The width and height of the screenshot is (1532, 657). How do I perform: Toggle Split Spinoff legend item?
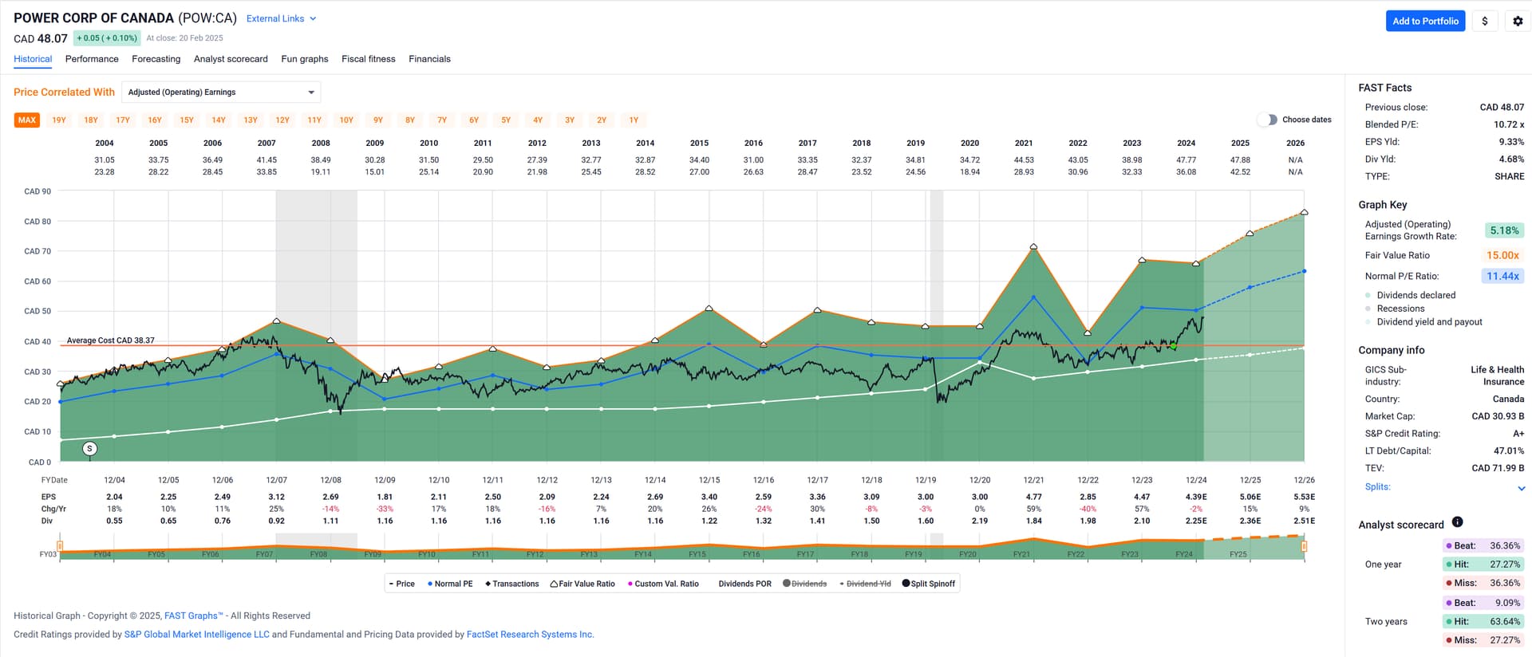tap(928, 584)
